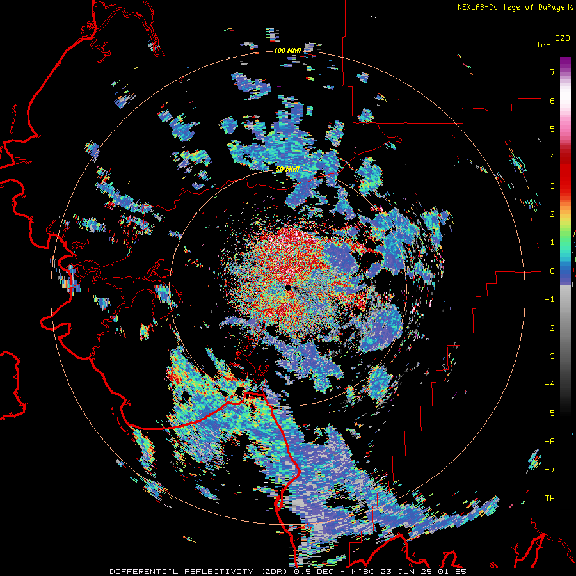576x576 pixels.
Task: Click the -2 value on the color scale
Action: point(550,328)
